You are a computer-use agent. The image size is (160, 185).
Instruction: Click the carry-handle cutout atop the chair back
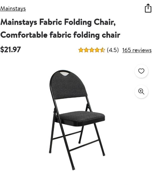pyautogui.click(x=64, y=74)
